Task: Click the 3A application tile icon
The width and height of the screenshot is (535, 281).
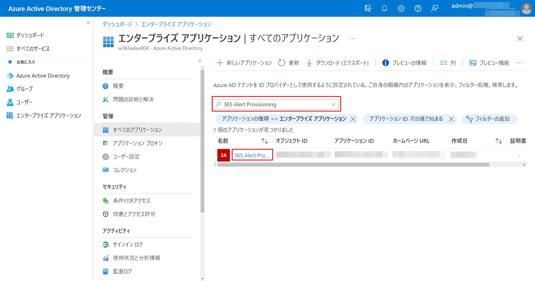Action: pos(223,155)
